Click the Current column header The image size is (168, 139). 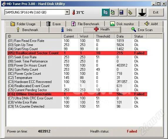tap(70, 36)
